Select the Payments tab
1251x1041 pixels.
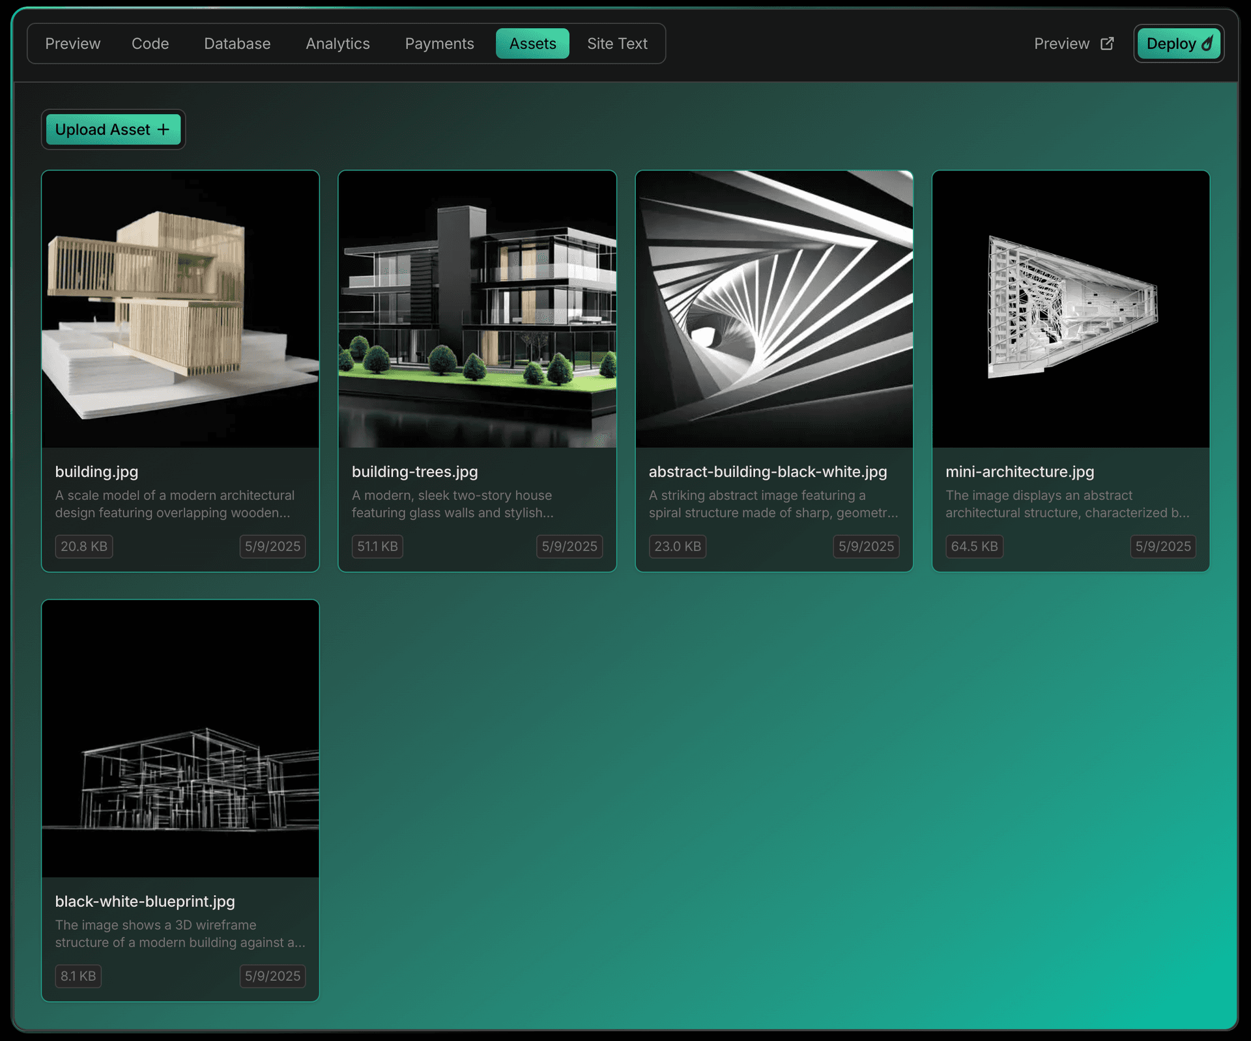439,44
